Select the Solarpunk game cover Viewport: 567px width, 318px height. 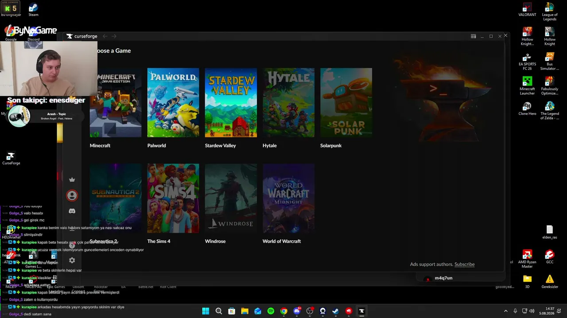coord(346,102)
